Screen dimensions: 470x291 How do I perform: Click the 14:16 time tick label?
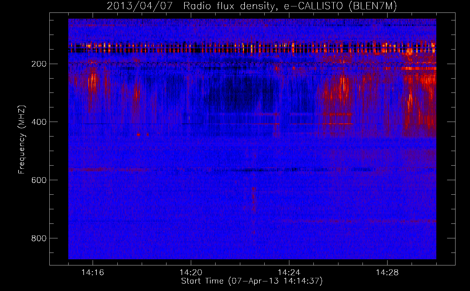point(93,273)
